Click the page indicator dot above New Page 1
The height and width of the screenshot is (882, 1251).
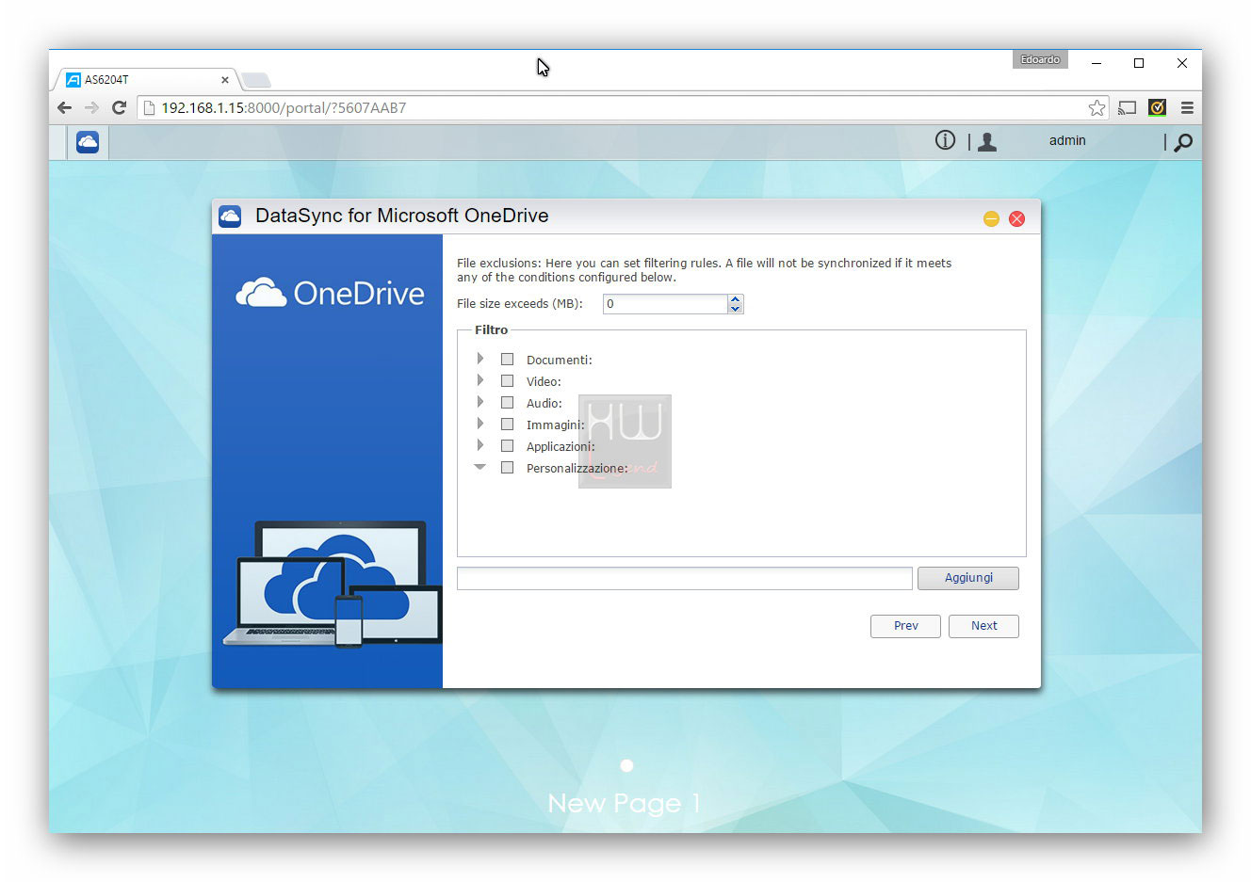point(626,765)
